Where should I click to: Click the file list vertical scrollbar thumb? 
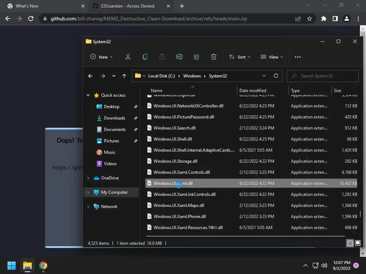click(x=360, y=214)
